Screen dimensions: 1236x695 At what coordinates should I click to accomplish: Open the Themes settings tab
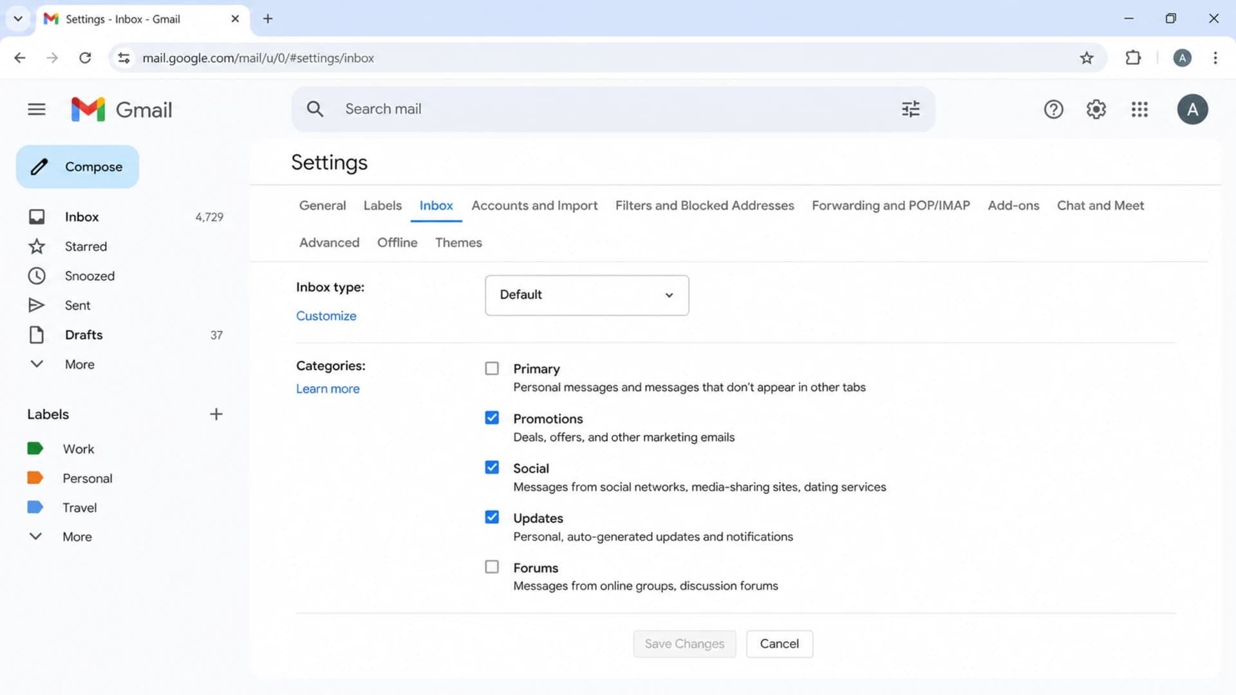pos(458,243)
